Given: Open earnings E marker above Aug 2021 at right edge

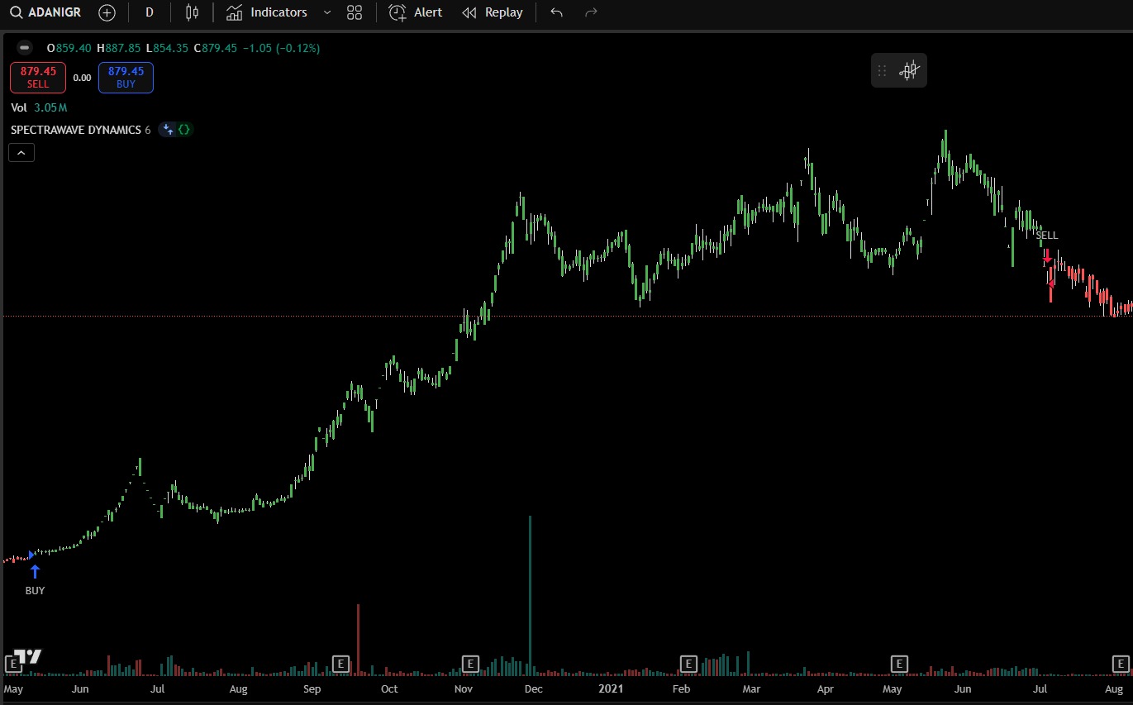Looking at the screenshot, I should tap(1121, 663).
